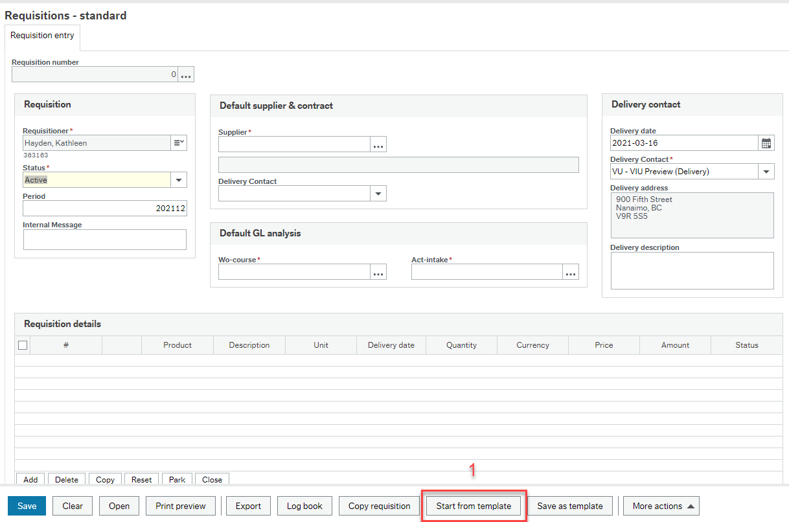Select all rows in Requisition details

[x=23, y=345]
